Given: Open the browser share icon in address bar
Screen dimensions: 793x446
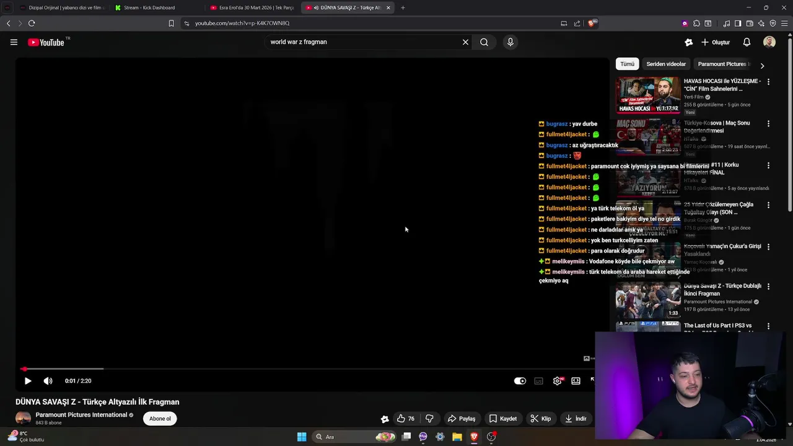Looking at the screenshot, I should 577,23.
